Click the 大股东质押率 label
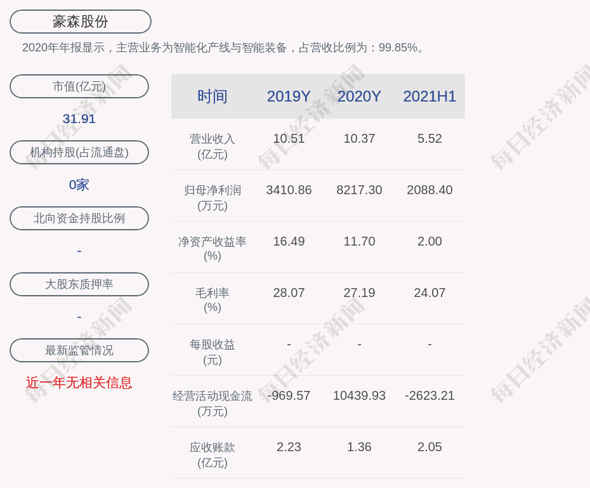This screenshot has width=590, height=488. point(79,284)
